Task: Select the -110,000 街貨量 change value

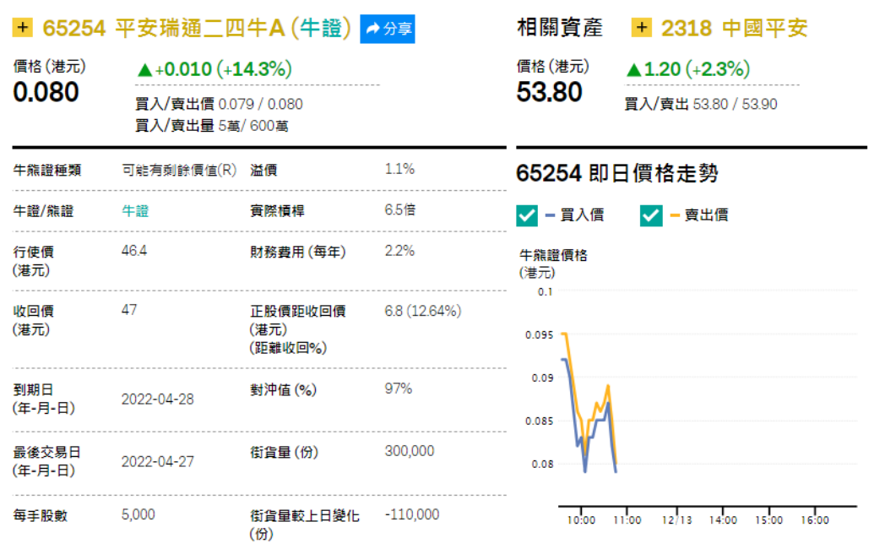Action: 412,514
